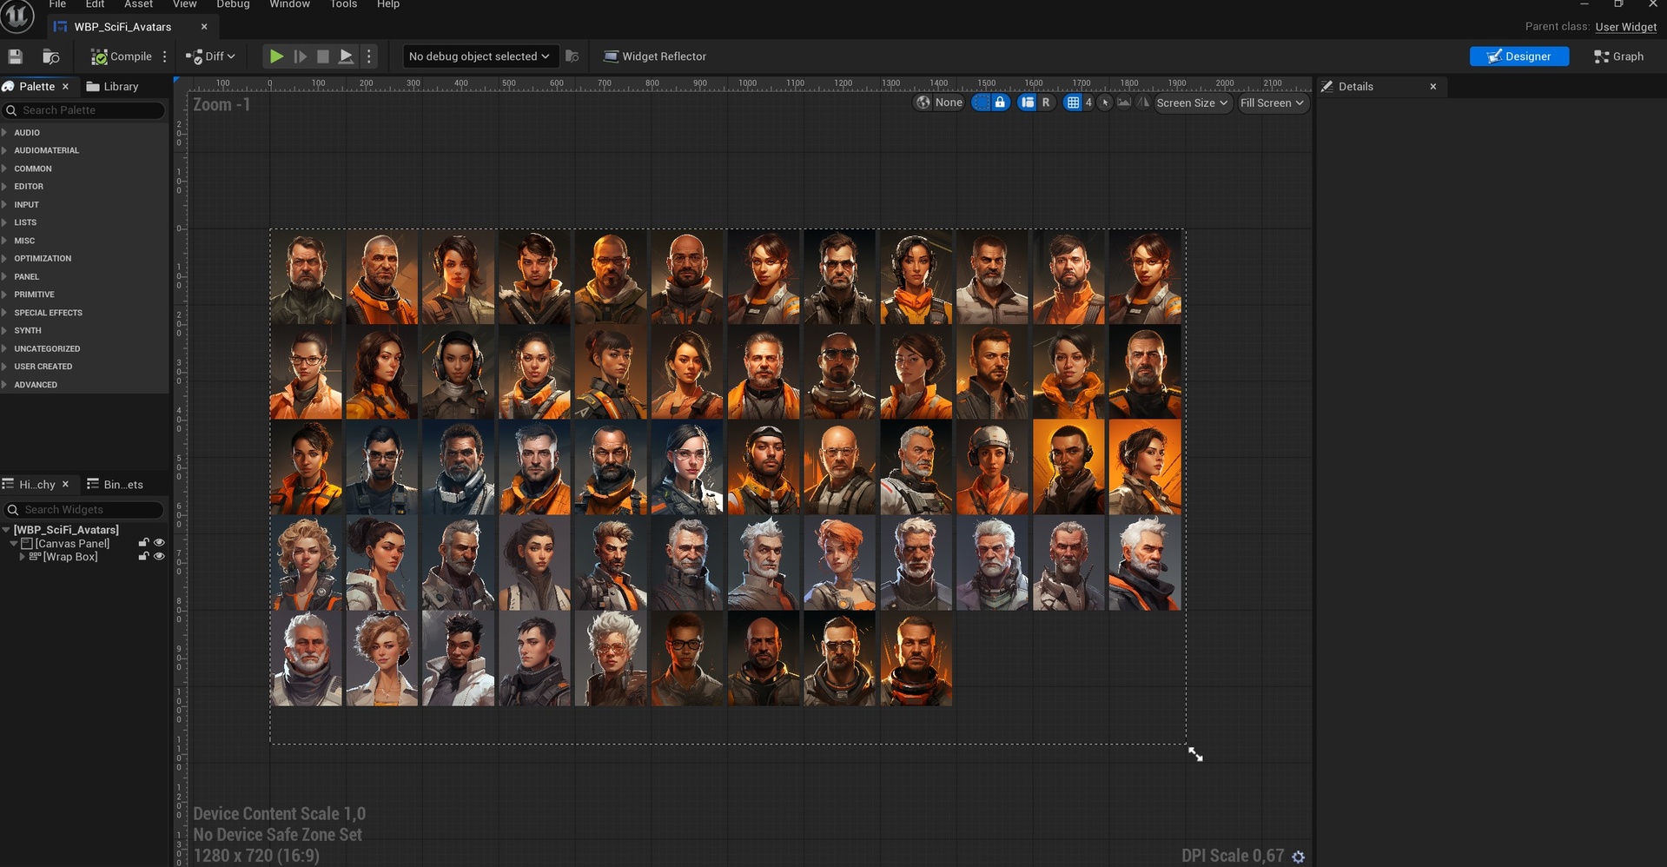Toggle lock on Wrap Box row

pos(144,557)
